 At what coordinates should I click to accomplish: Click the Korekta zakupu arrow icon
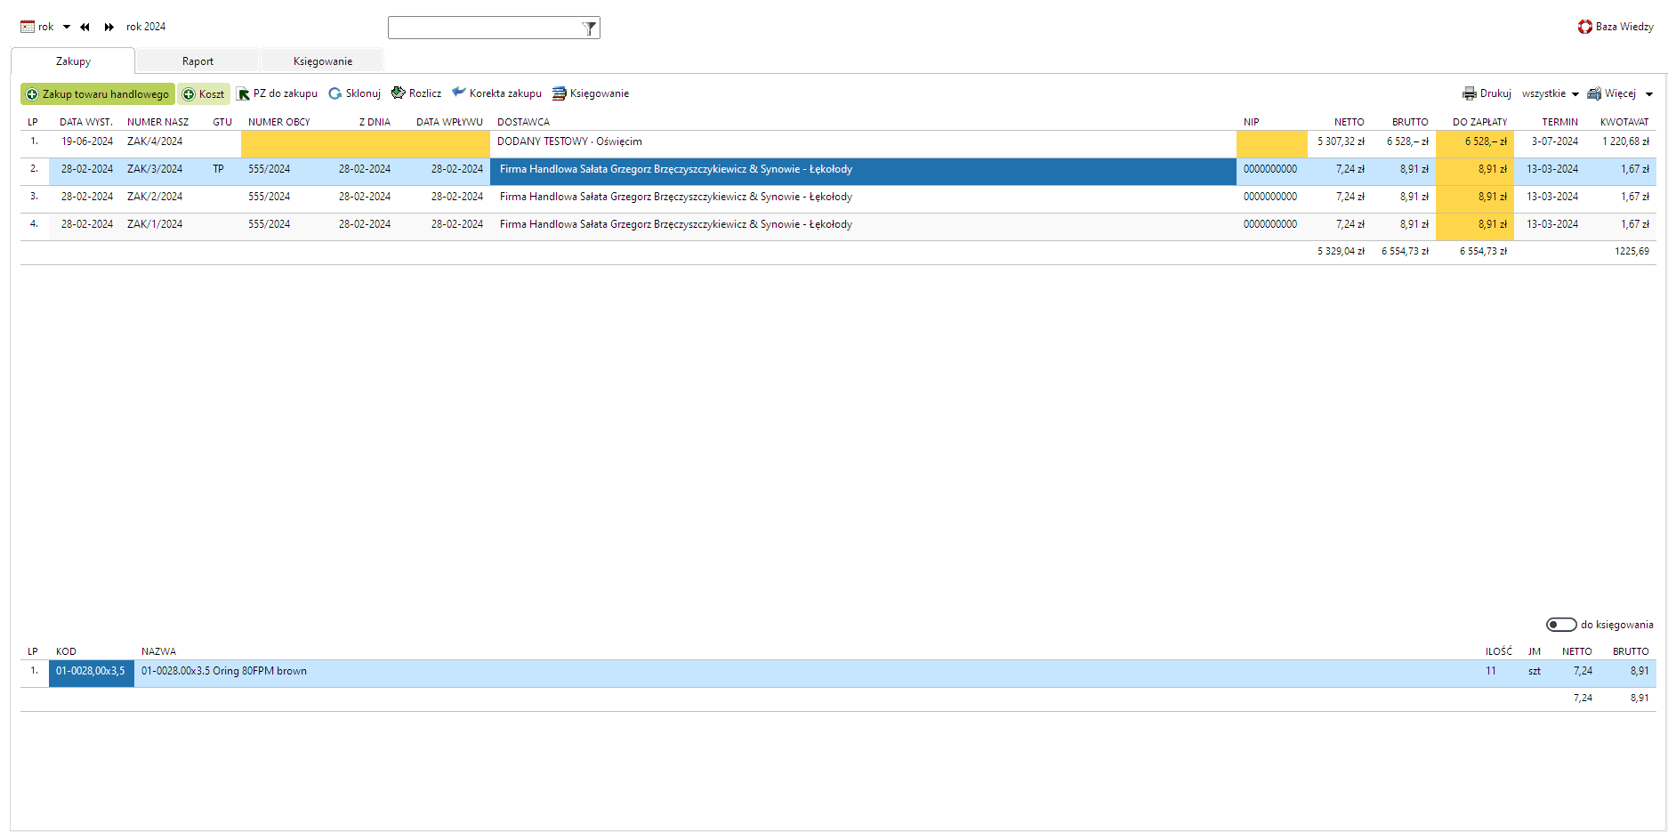point(459,93)
